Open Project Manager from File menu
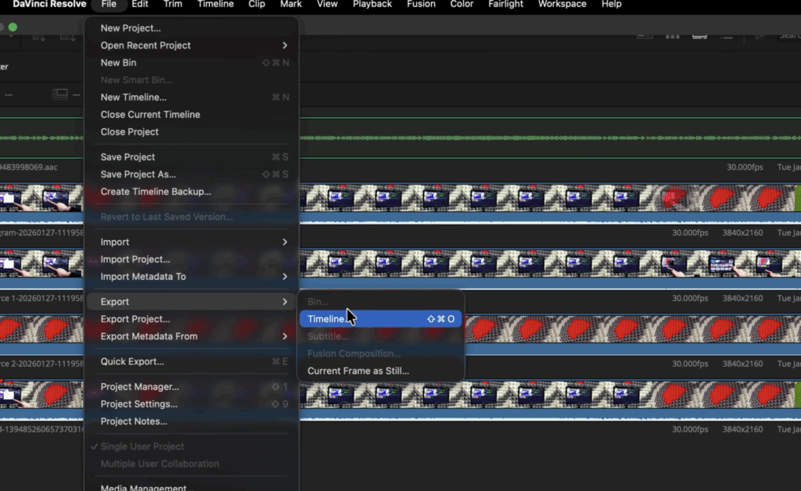 pyautogui.click(x=139, y=387)
